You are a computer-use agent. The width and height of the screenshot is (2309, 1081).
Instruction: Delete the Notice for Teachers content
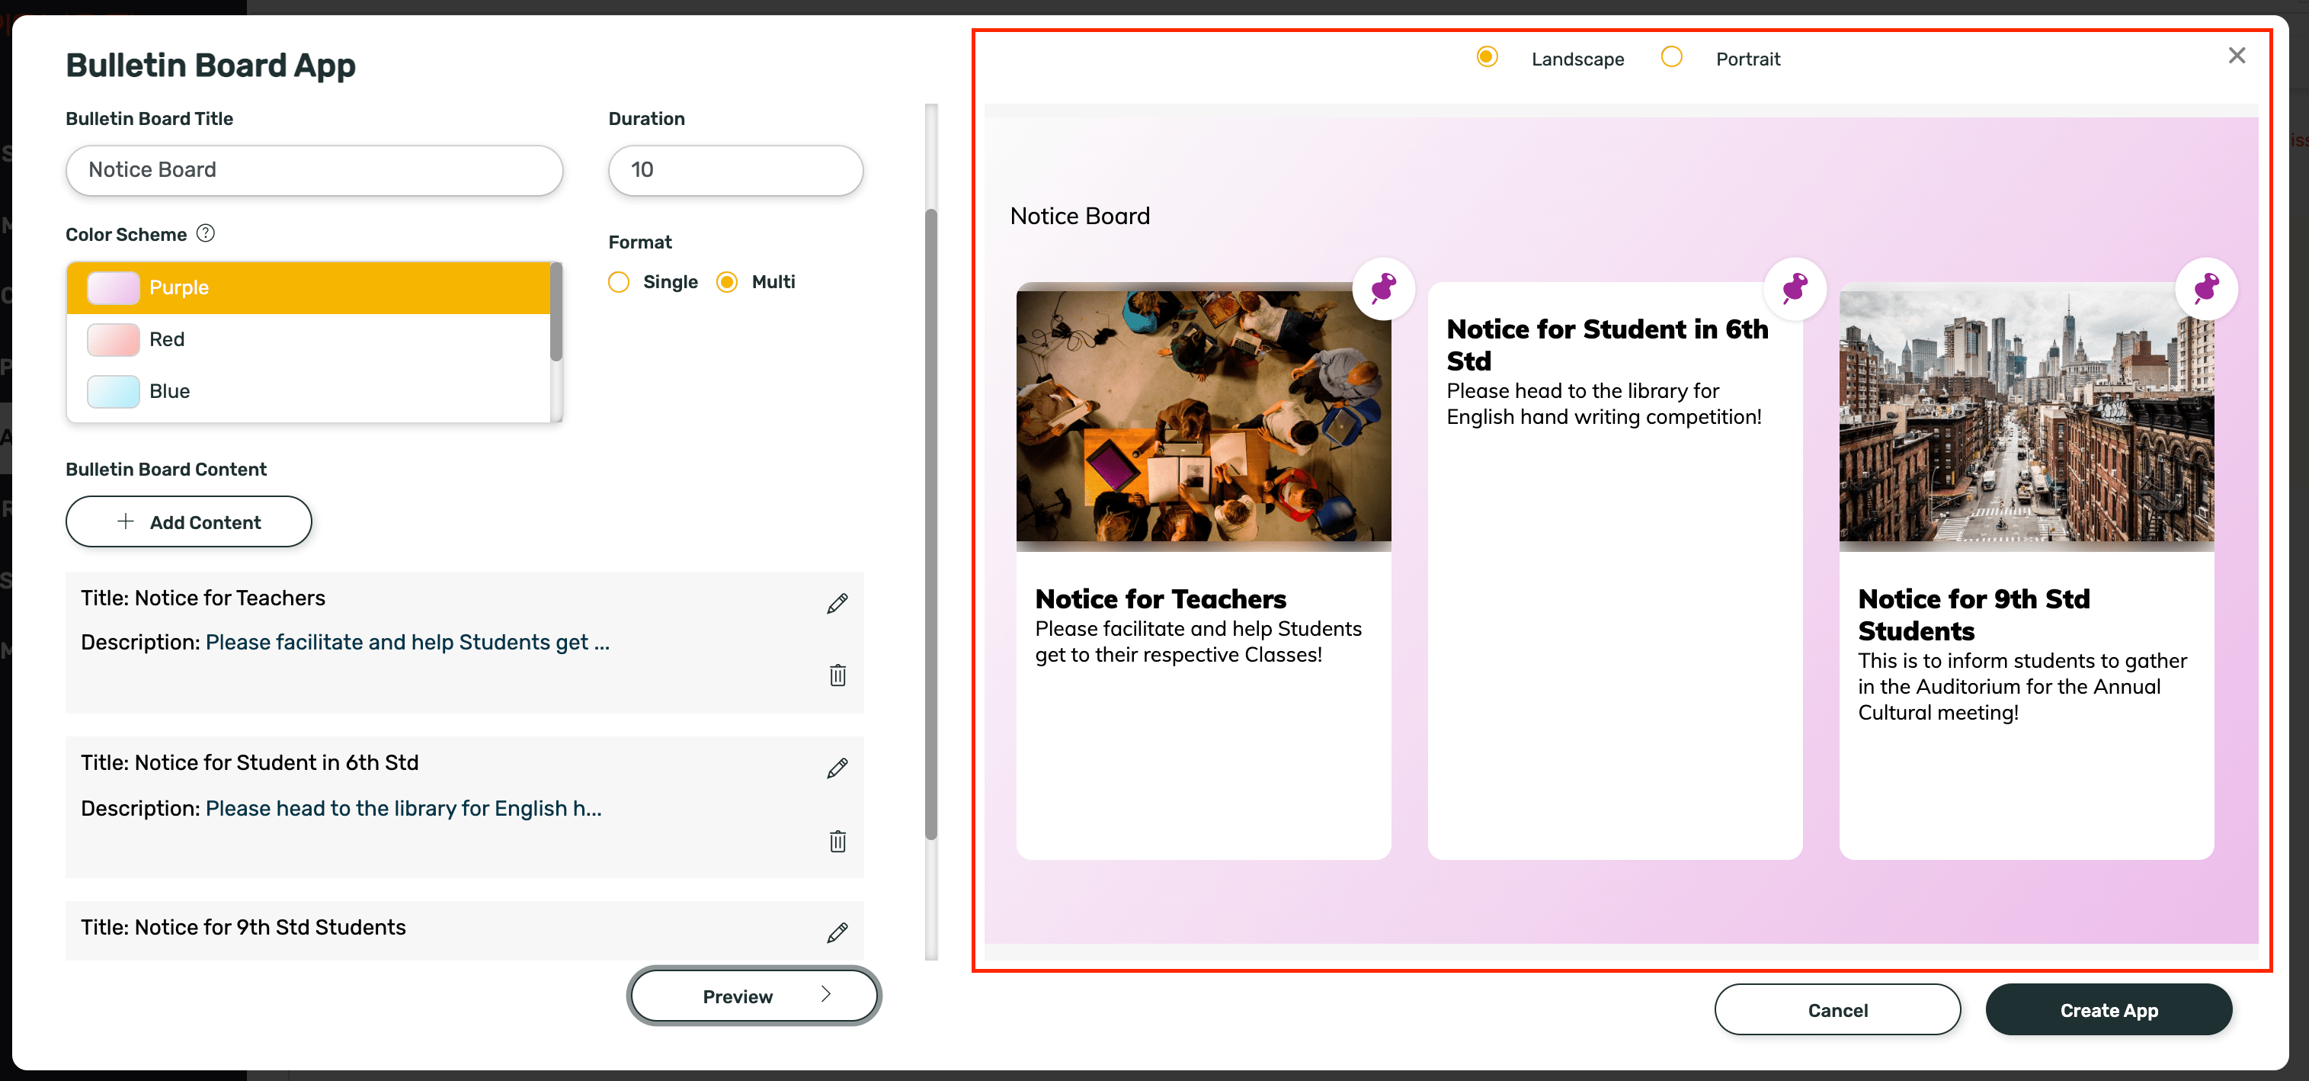point(836,676)
